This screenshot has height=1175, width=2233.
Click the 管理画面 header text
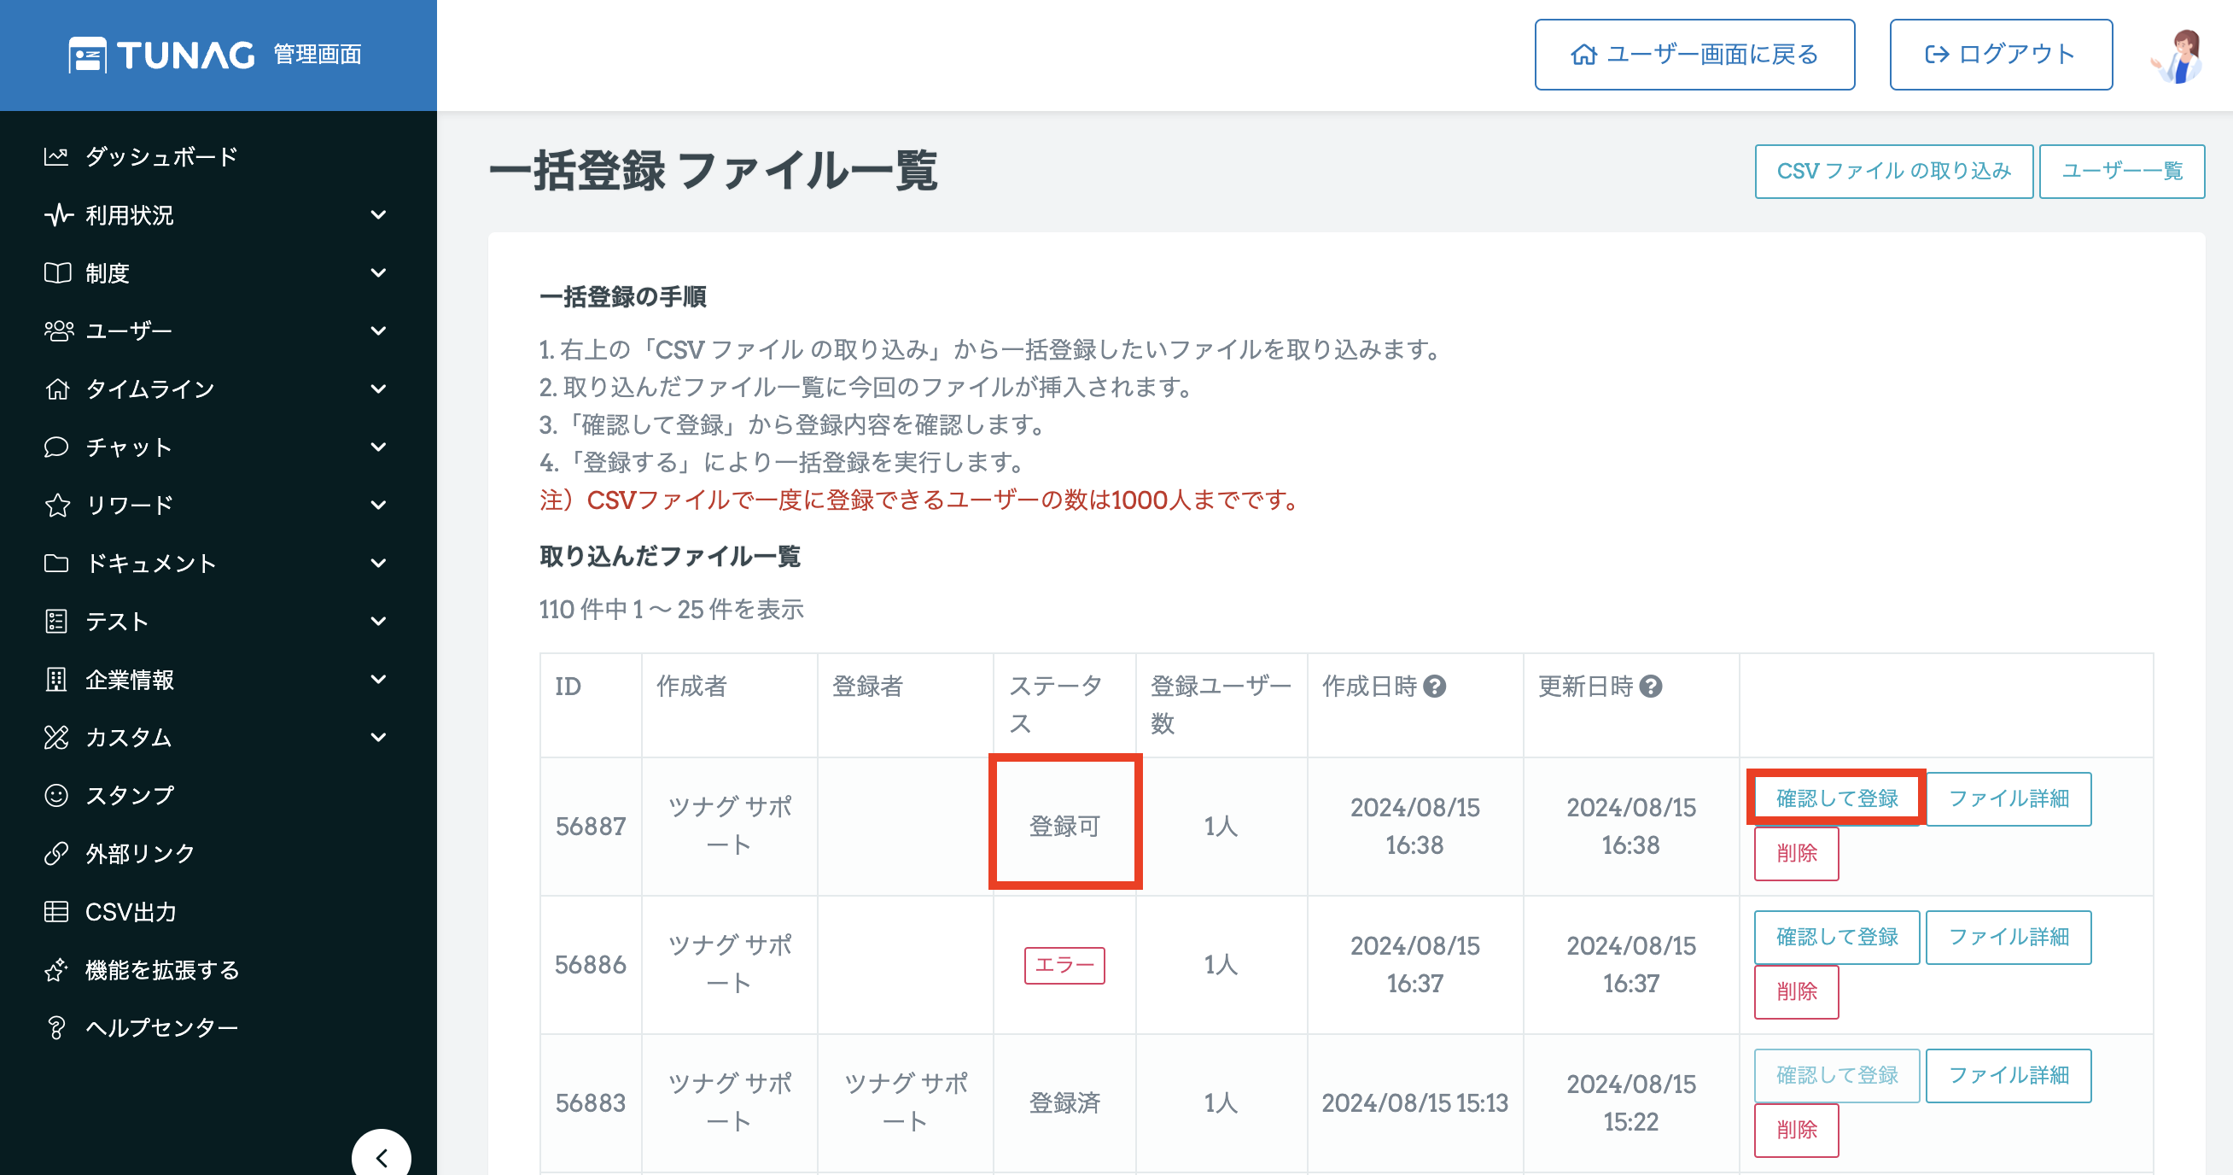318,55
